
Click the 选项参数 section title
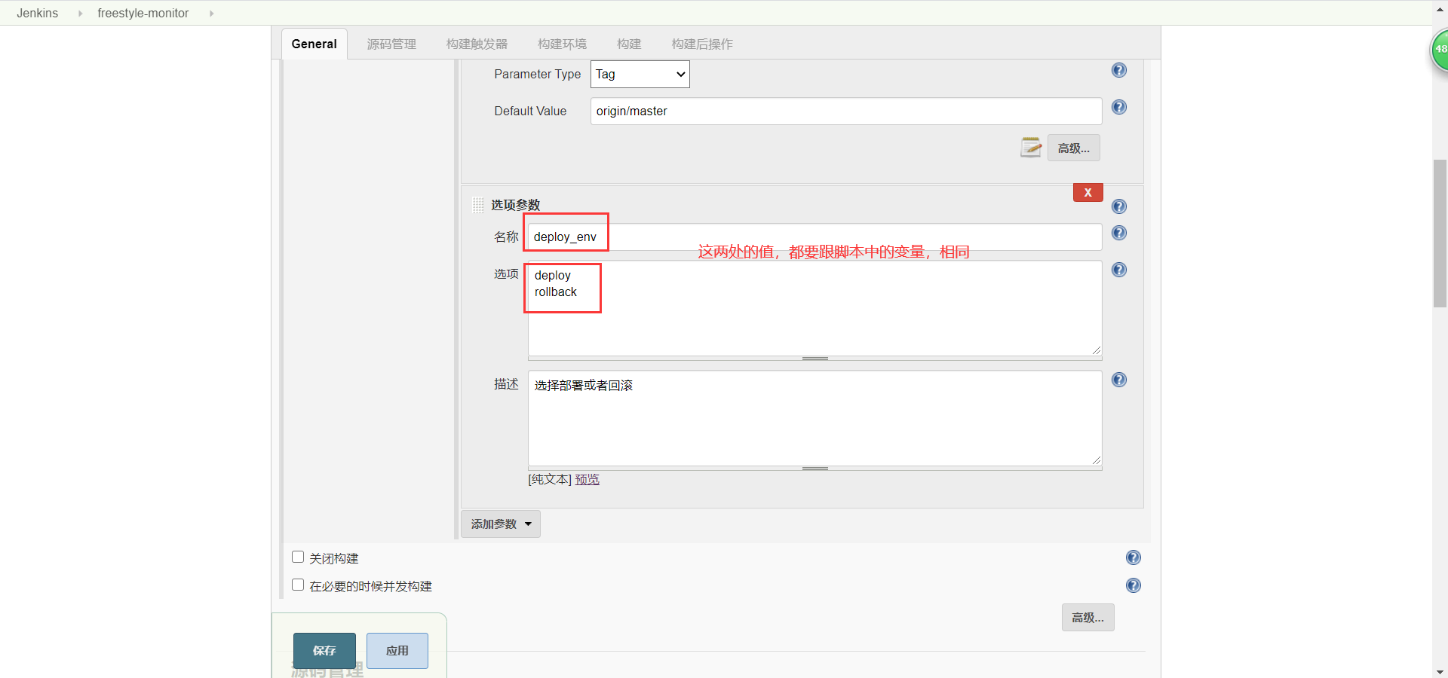tap(516, 205)
